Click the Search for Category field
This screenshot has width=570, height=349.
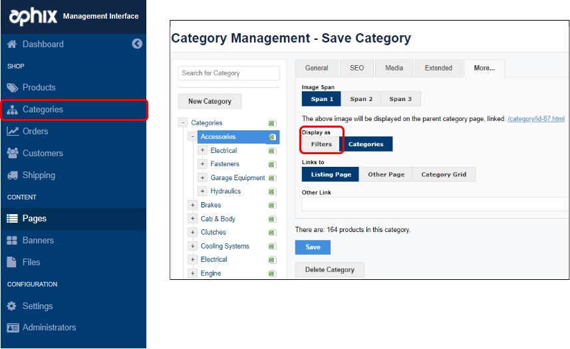(x=229, y=73)
